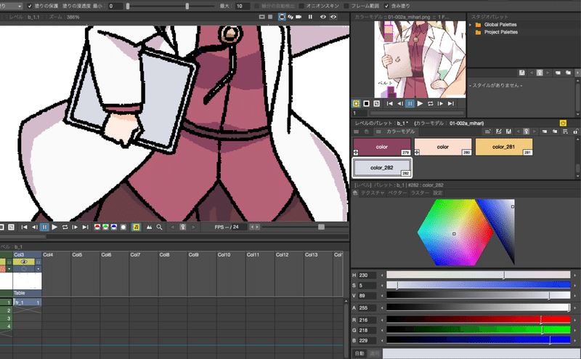Toggle the Sub-camera Preview eye icon
This screenshot has width=581, height=359.
click(333, 17)
